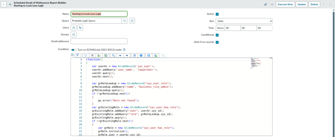Click the Update button

(301, 4)
